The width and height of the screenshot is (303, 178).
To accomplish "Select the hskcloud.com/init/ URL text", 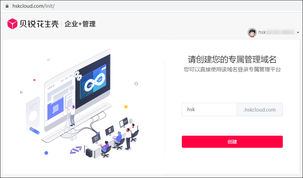I will point(33,6).
